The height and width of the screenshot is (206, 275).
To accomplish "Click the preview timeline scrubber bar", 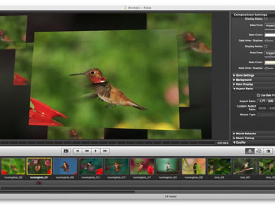I will click(x=108, y=143).
